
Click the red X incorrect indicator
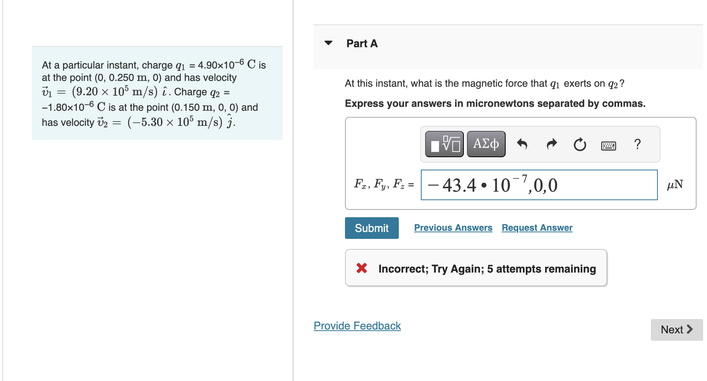click(361, 268)
